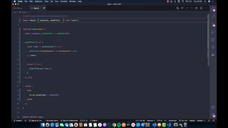Click export default App line
The image size is (228, 128).
(33, 117)
